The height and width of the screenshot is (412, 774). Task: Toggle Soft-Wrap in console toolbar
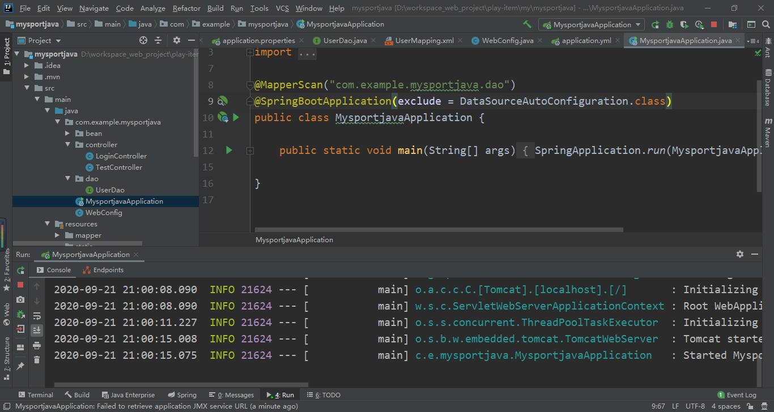click(x=37, y=316)
